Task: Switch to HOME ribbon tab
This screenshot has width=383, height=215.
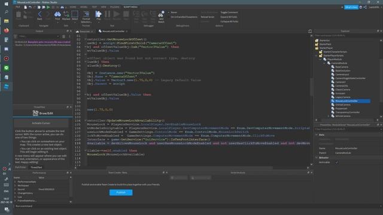Action: coord(73,7)
